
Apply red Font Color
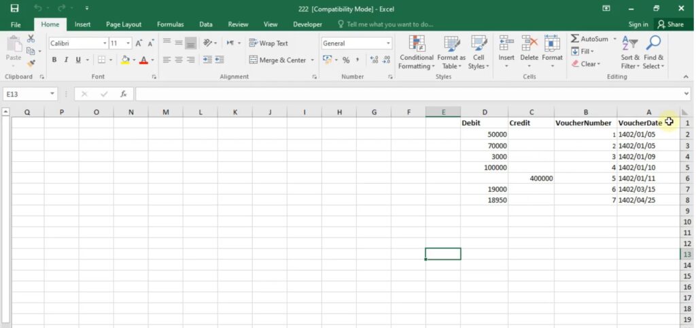pyautogui.click(x=143, y=60)
